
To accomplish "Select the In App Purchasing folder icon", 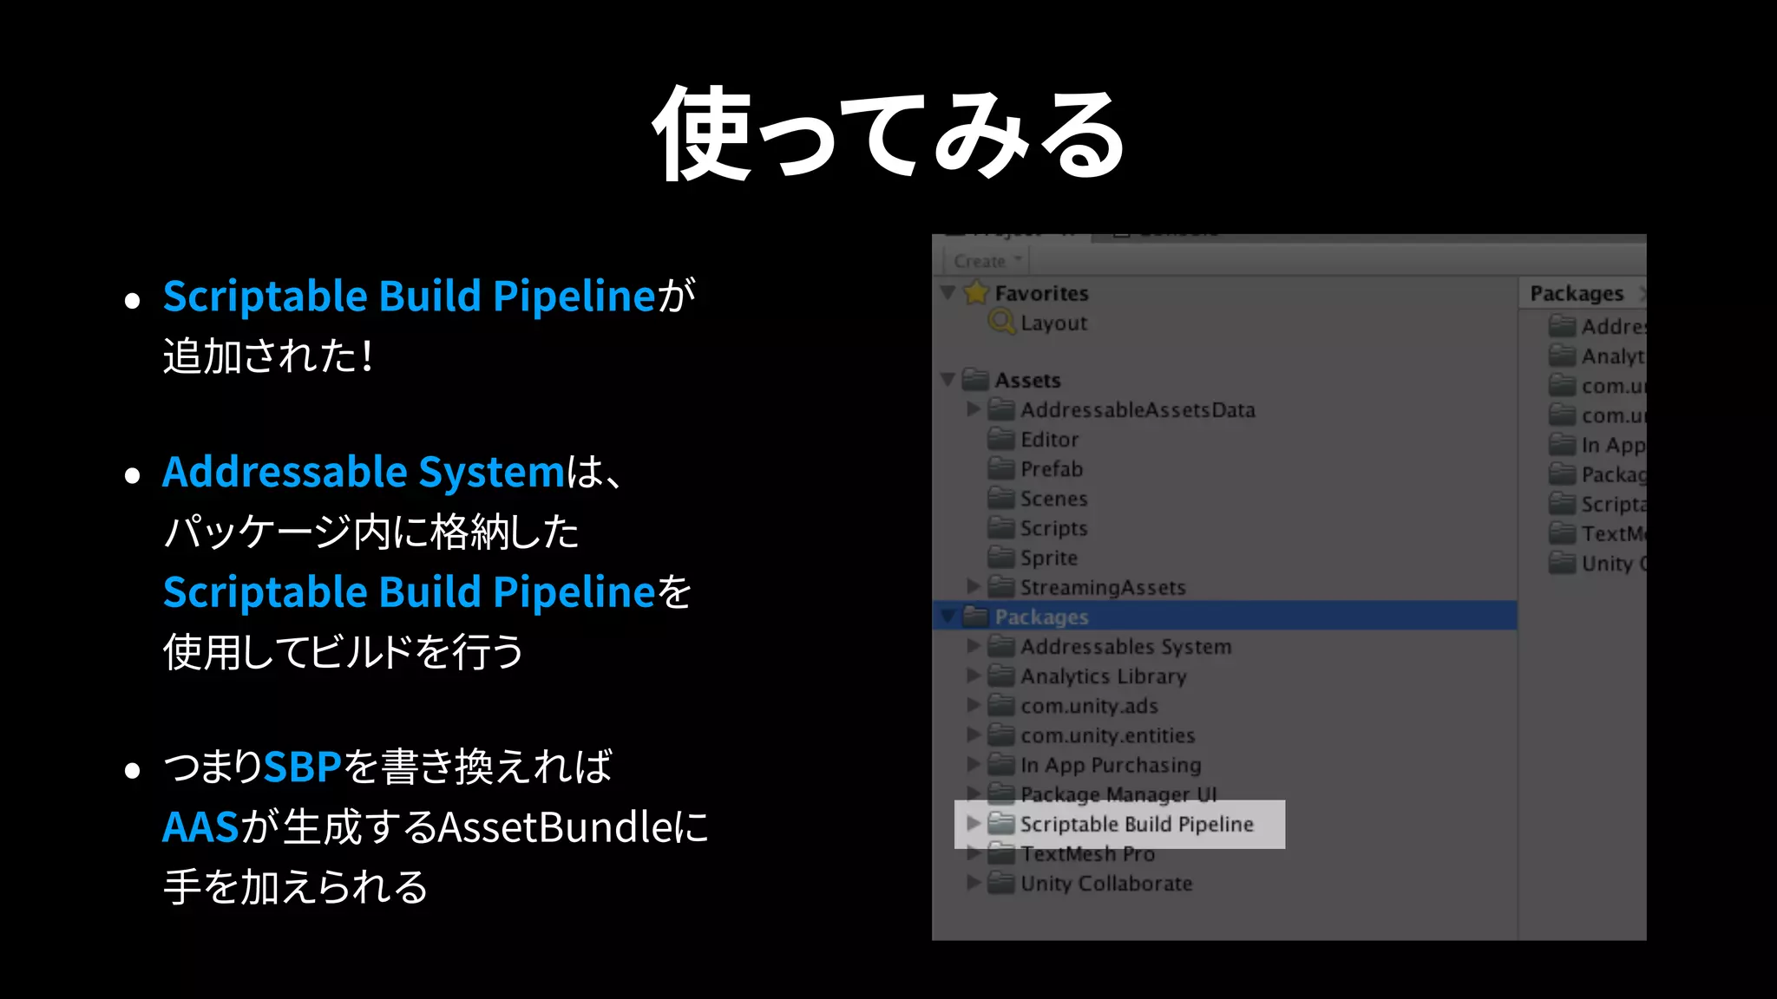I will [1001, 764].
